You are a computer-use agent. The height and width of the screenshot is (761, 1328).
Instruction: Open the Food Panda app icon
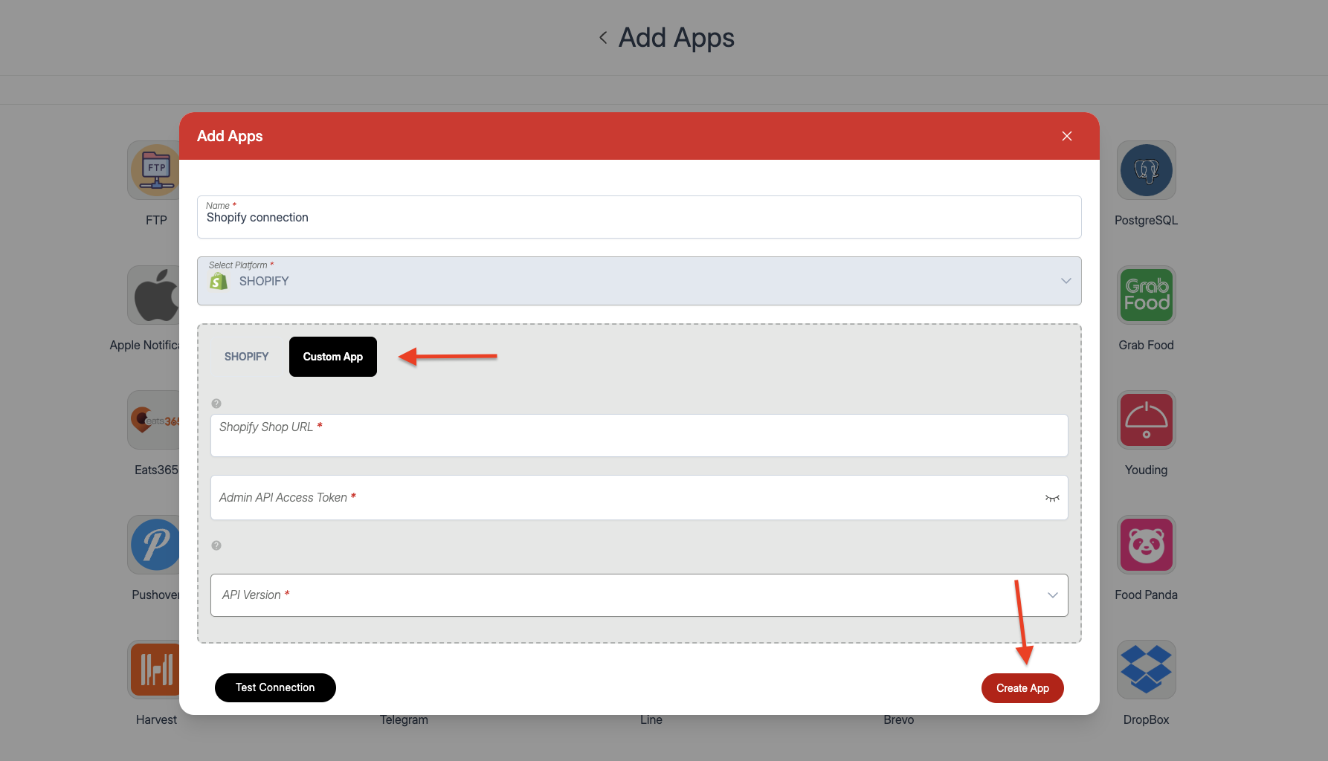pos(1146,545)
